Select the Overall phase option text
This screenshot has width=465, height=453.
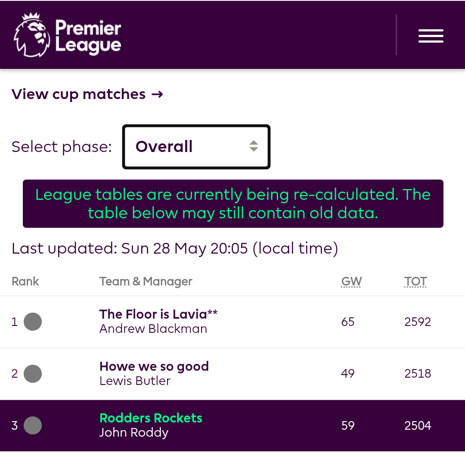(x=164, y=146)
